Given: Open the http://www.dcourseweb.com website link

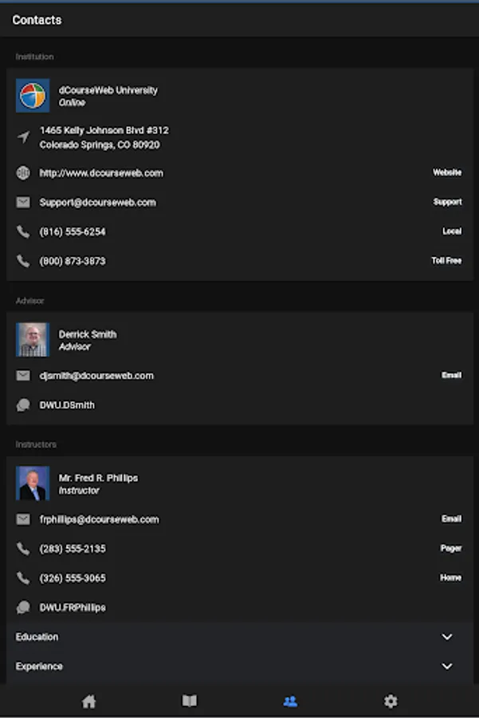Looking at the screenshot, I should (x=101, y=173).
